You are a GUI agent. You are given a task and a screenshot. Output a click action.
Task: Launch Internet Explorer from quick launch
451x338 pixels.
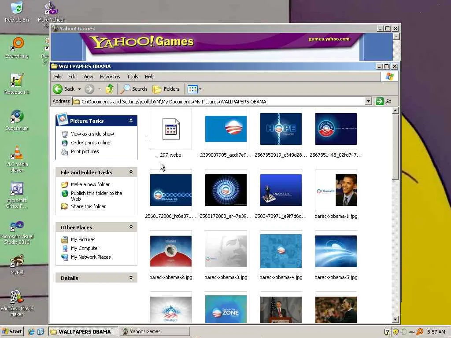tap(31, 332)
